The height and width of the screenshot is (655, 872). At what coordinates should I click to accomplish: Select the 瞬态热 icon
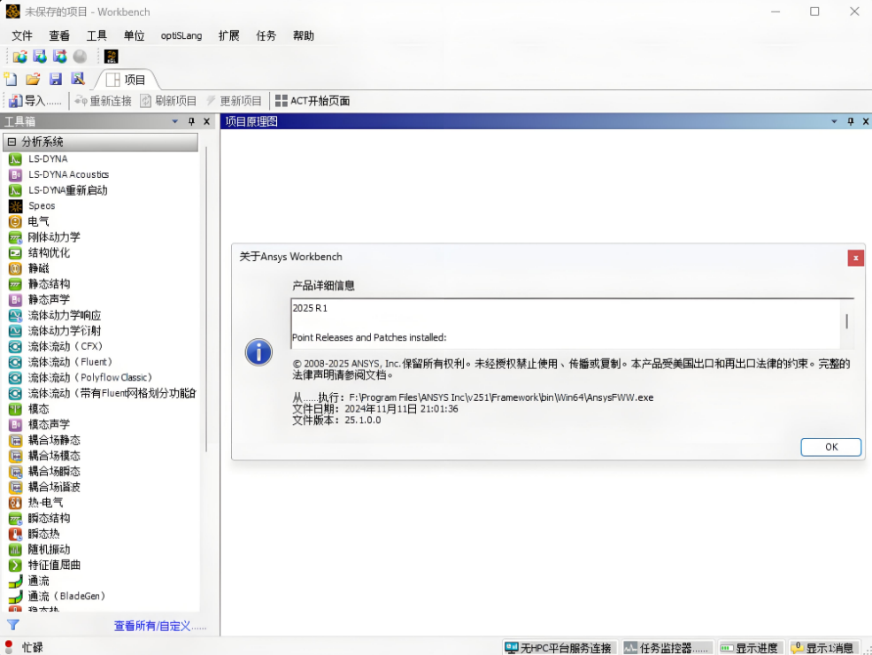15,534
